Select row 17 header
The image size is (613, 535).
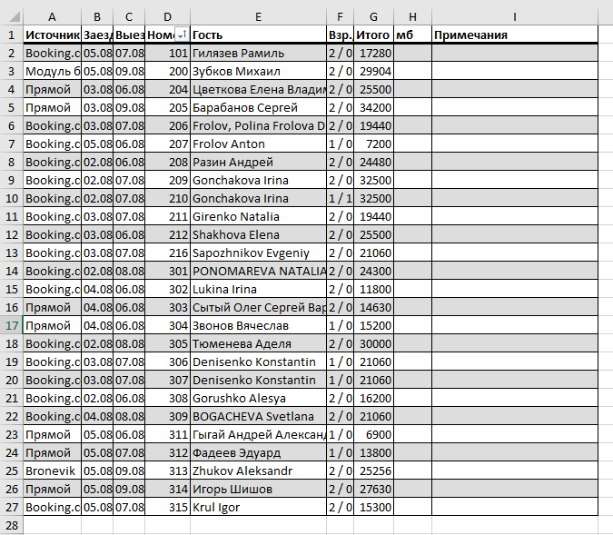(x=11, y=325)
